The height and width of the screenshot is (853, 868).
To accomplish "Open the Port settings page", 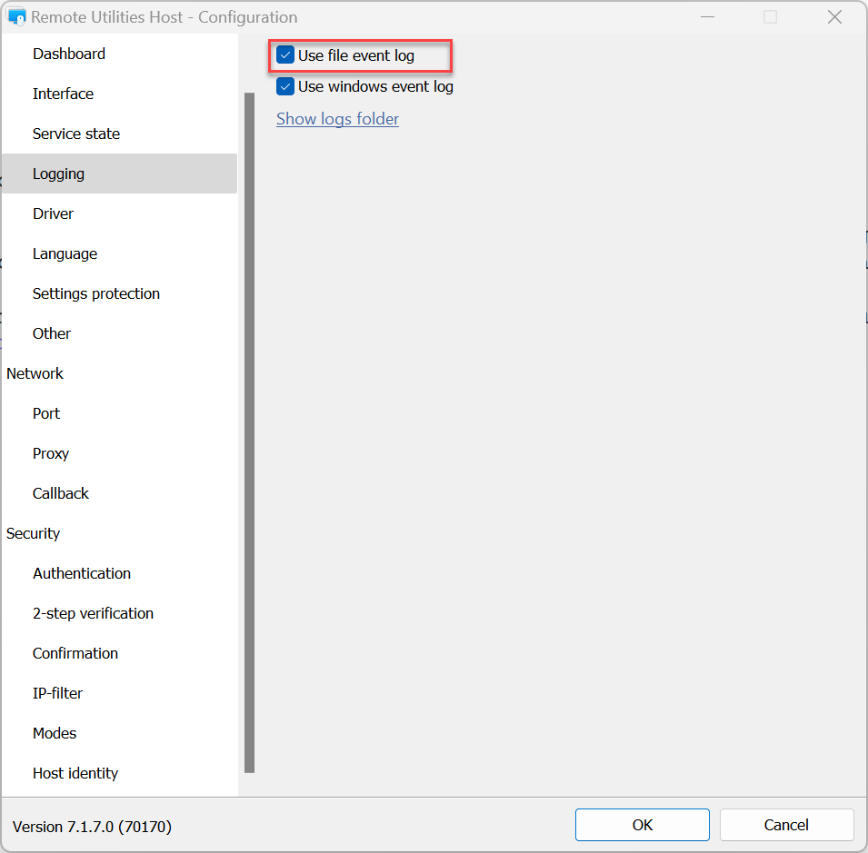I will 120,413.
